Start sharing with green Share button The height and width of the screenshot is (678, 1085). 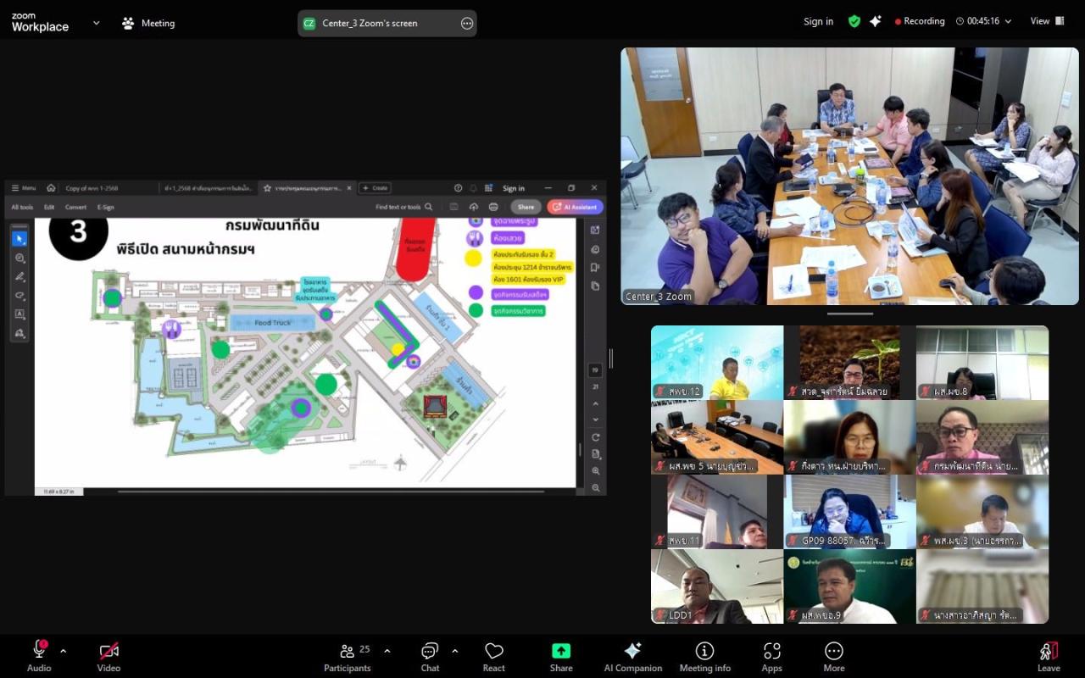[x=561, y=657]
